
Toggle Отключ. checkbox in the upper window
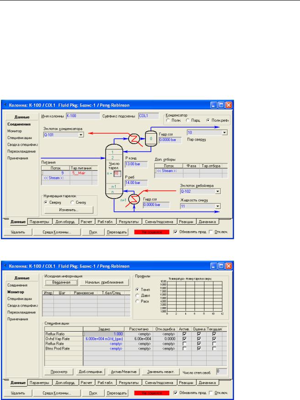click(211, 232)
